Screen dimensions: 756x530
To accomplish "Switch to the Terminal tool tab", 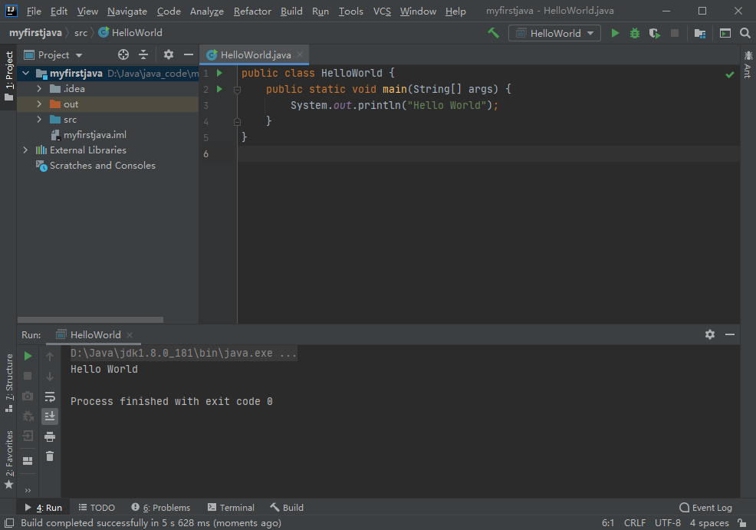I will click(231, 507).
